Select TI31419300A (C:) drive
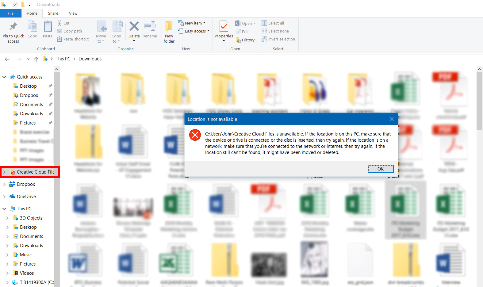483x287 pixels. (36, 282)
